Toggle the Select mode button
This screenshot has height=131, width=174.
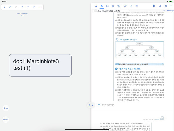[6, 120]
